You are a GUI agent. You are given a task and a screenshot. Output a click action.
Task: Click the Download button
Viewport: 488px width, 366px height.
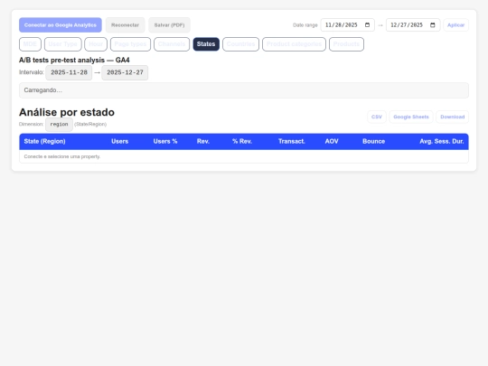click(x=453, y=117)
